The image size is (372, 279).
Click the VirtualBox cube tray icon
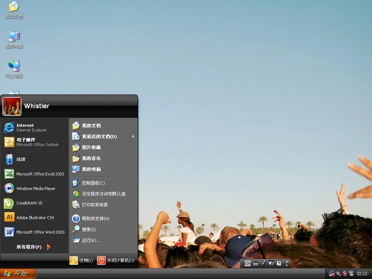click(351, 274)
